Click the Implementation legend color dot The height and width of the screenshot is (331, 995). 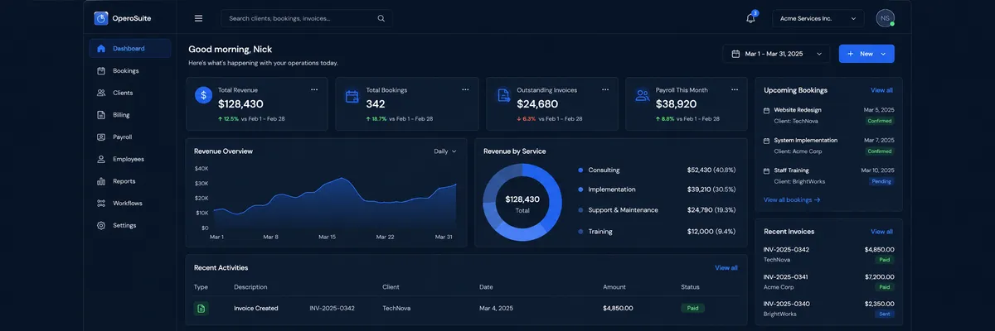(580, 189)
